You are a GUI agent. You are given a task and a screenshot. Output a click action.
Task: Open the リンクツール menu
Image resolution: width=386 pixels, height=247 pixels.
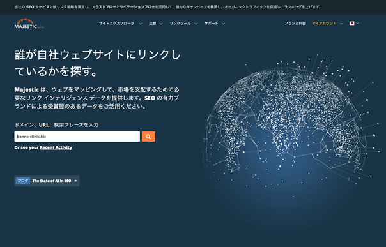180,24
